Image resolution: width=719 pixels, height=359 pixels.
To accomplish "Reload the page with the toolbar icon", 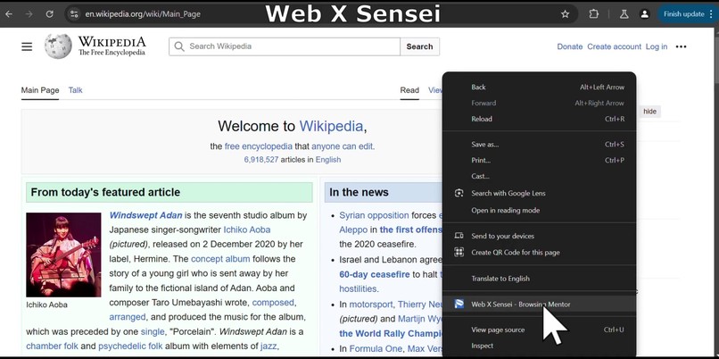I will [50, 14].
